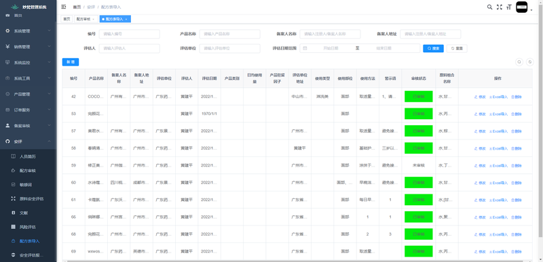The image size is (543, 262).
Task: Toggle fullscreen mode icon in header
Action: click(499, 7)
